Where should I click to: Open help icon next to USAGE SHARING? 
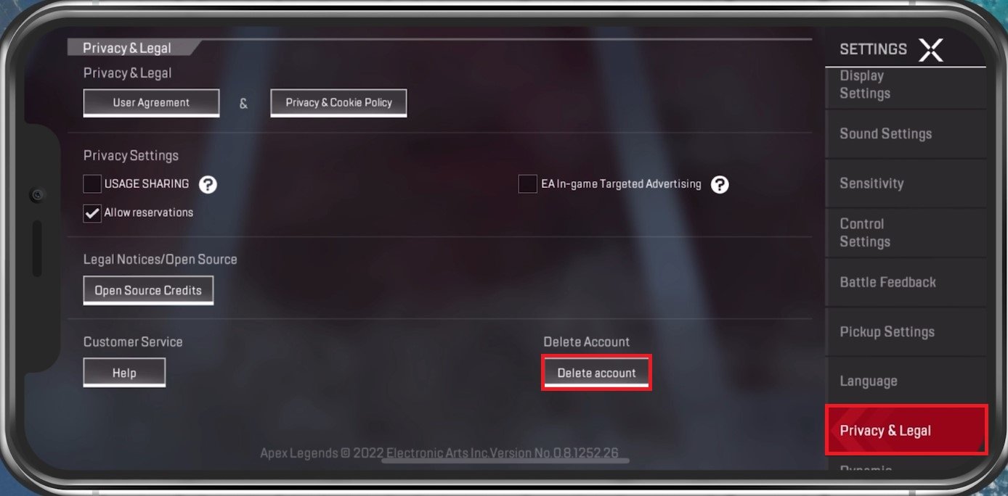click(x=208, y=184)
